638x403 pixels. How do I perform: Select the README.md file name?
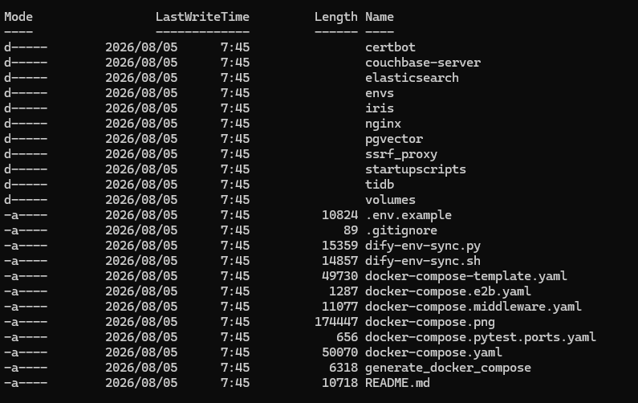[397, 383]
